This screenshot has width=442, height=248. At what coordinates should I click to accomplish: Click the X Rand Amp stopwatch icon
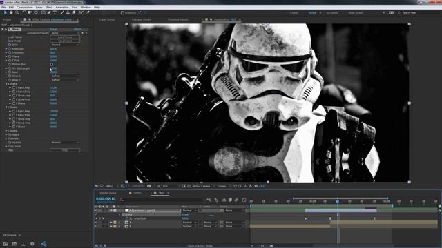click(x=14, y=87)
